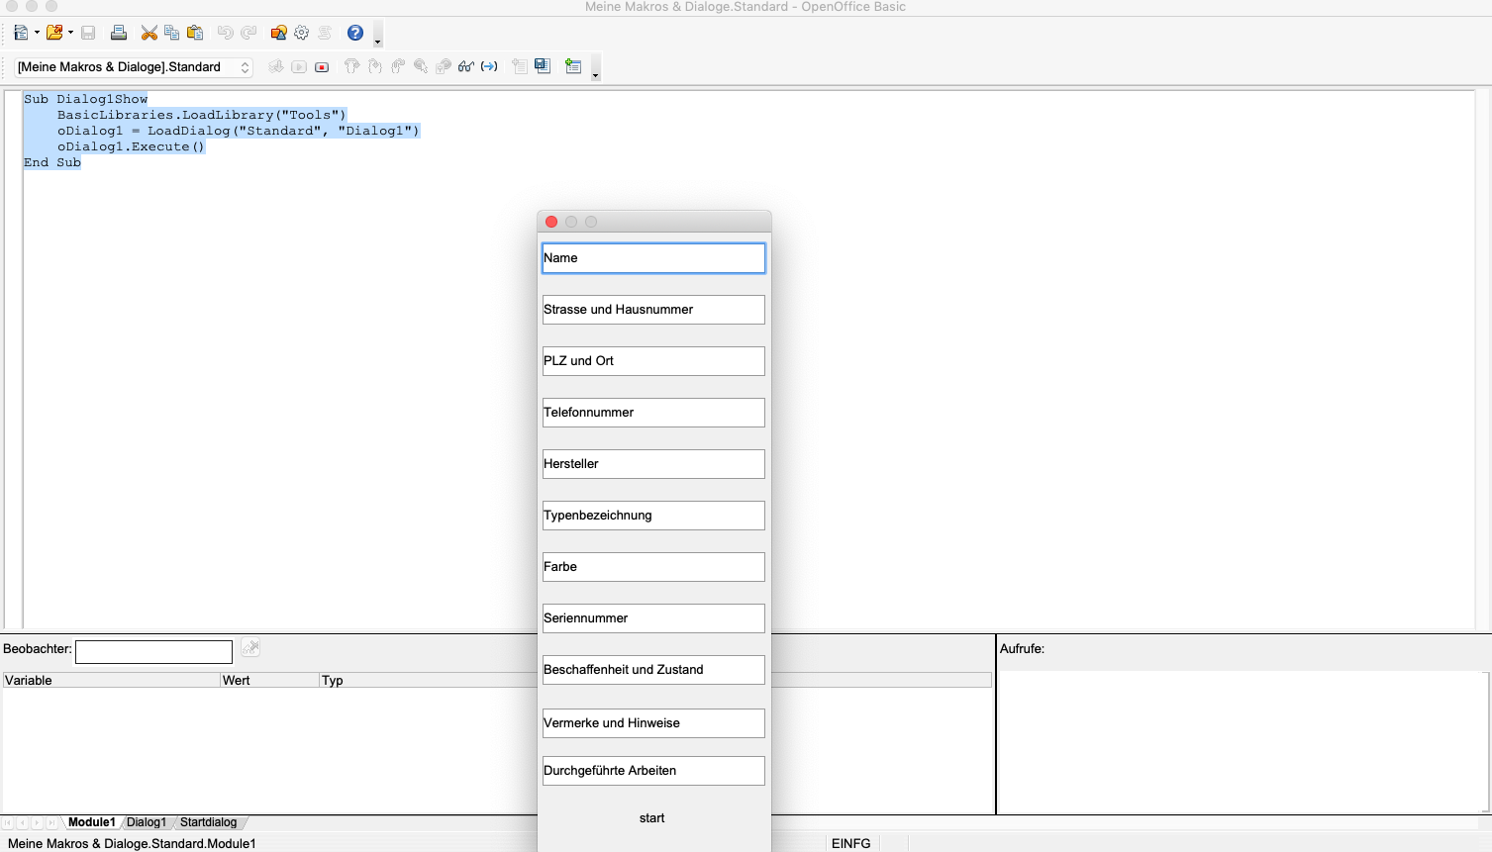Switch to the Dialog1 tab

147,822
